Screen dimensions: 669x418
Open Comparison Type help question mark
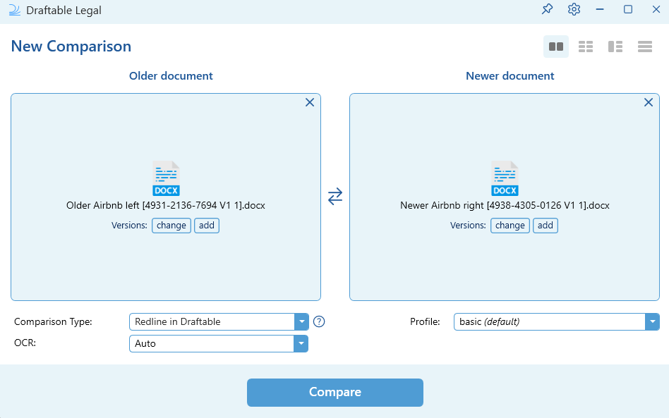[319, 321]
